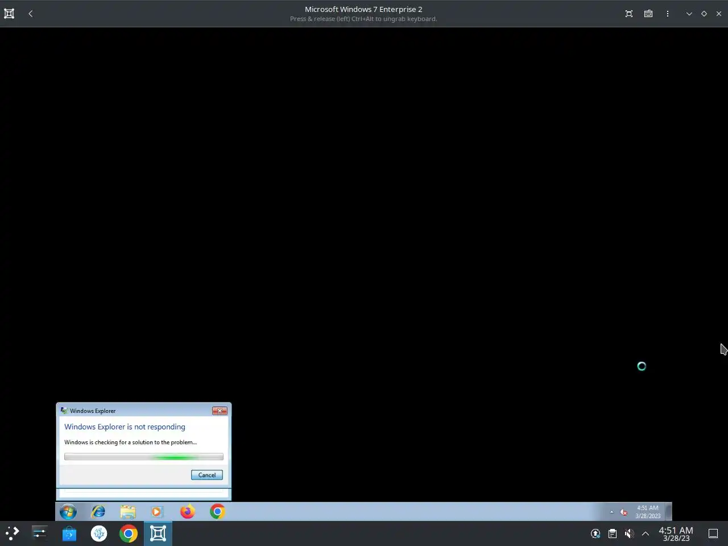This screenshot has width=728, height=546.
Task: Select the Boxes task in host panel
Action: [158, 533]
